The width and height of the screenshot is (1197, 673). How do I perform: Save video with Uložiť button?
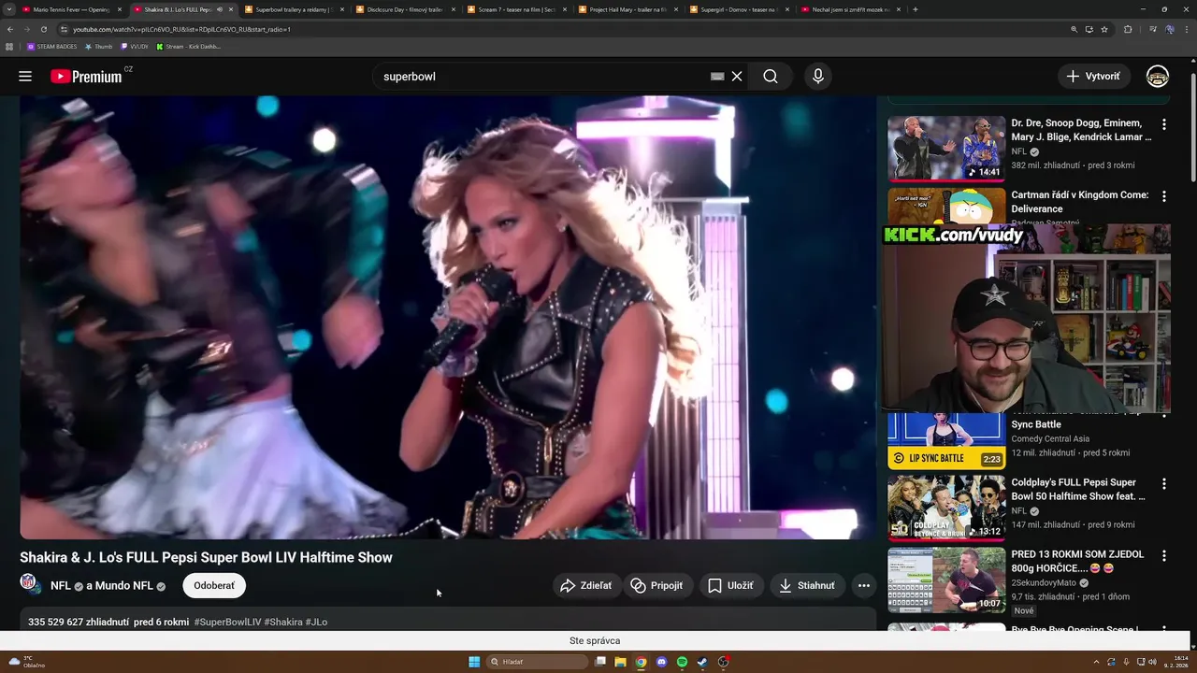(730, 586)
